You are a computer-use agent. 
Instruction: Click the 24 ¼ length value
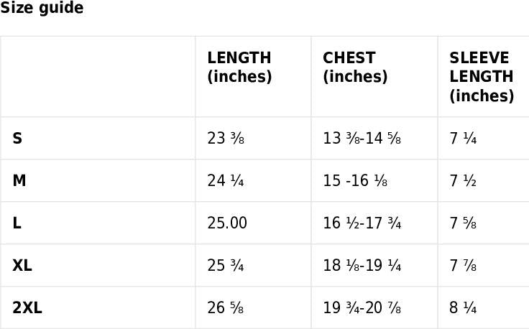tap(226, 181)
